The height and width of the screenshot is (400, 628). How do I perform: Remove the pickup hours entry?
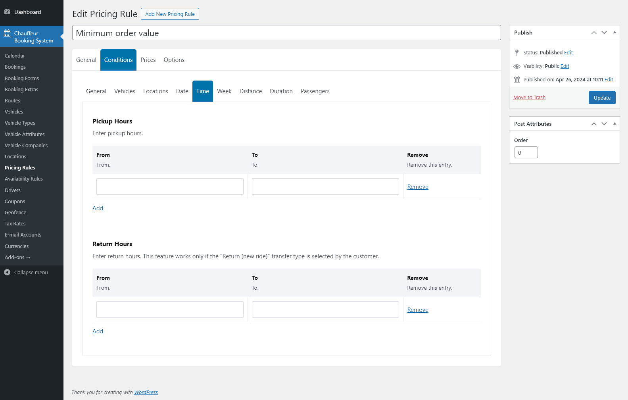[x=418, y=187]
